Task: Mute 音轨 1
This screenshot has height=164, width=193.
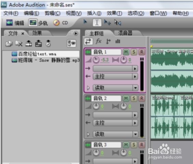Action: (126, 52)
